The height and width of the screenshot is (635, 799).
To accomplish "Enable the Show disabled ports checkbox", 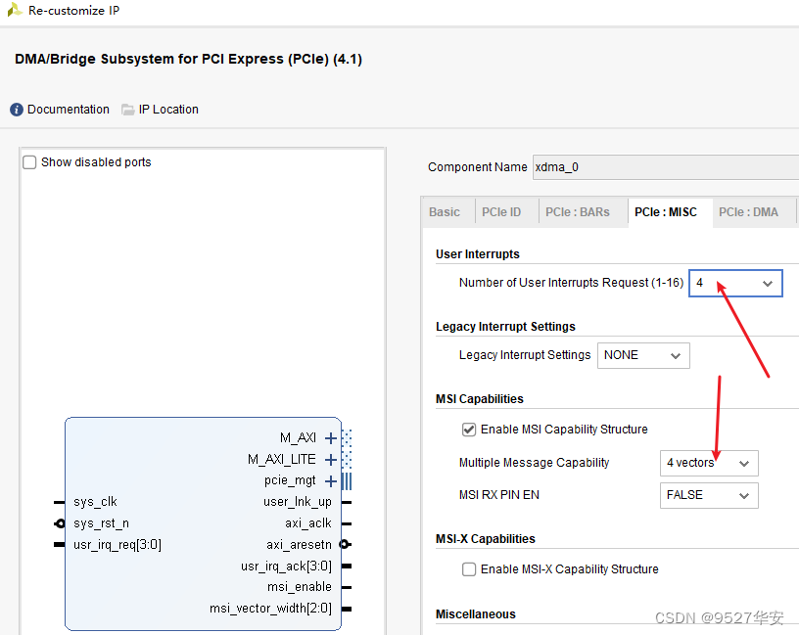I will coord(29,162).
